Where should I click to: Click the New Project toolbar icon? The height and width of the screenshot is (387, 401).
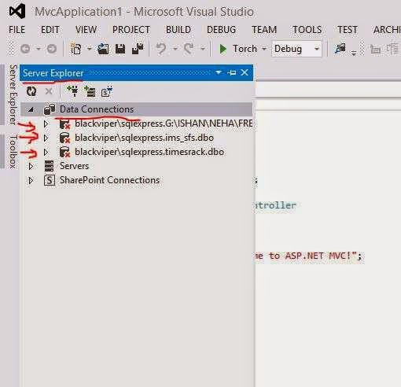(75, 49)
